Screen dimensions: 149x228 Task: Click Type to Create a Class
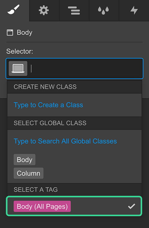pyautogui.click(x=48, y=105)
